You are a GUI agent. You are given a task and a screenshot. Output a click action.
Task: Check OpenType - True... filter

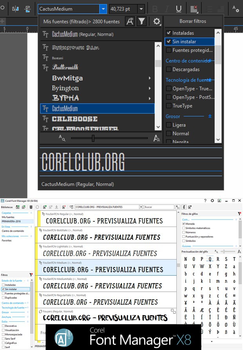[169, 88]
